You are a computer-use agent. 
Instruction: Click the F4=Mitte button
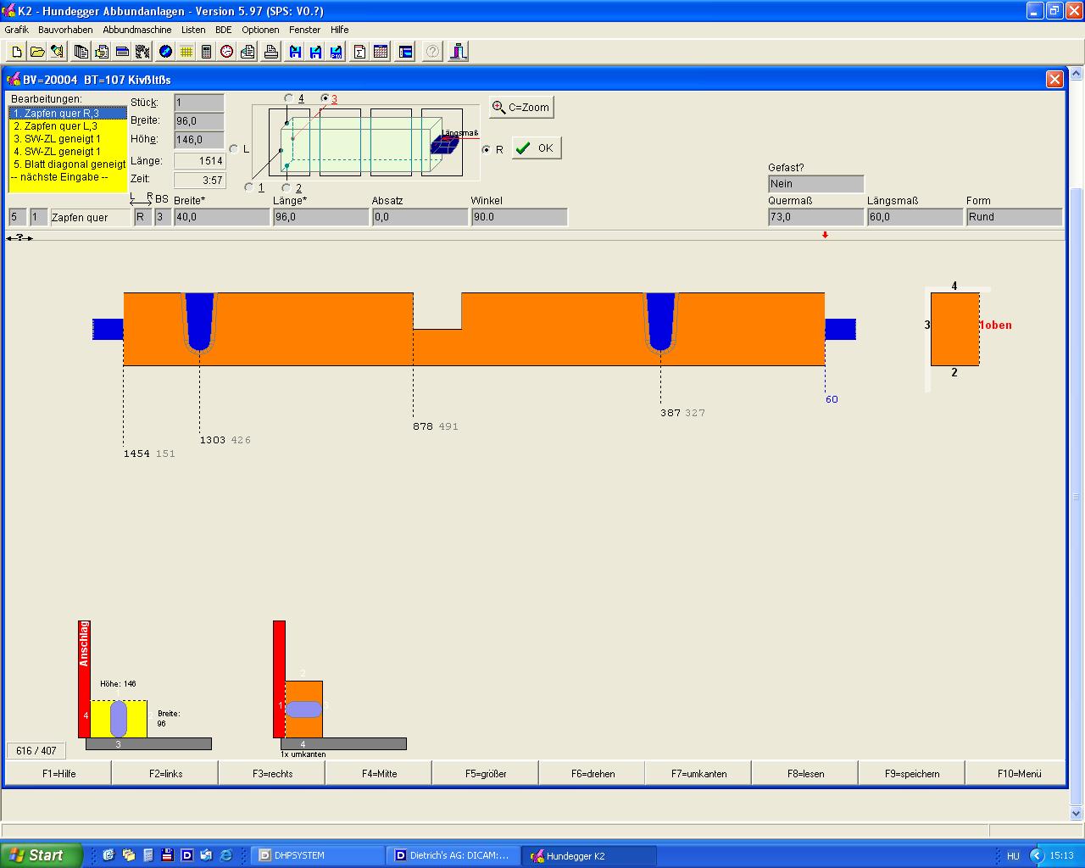378,773
